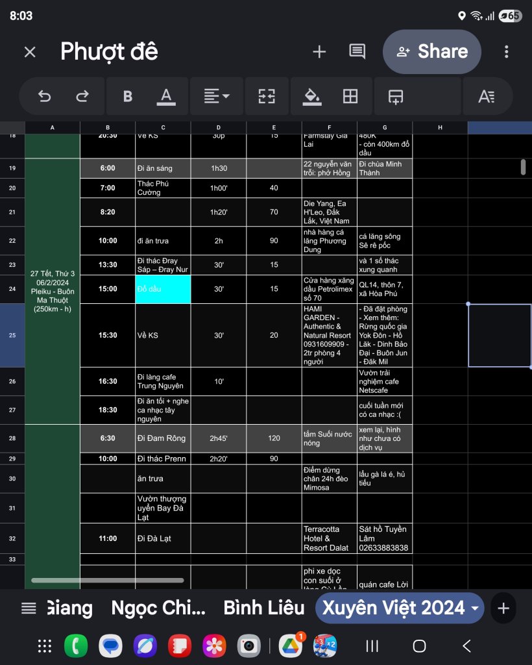Tap the undo arrow in toolbar
The height and width of the screenshot is (665, 532).
[44, 97]
